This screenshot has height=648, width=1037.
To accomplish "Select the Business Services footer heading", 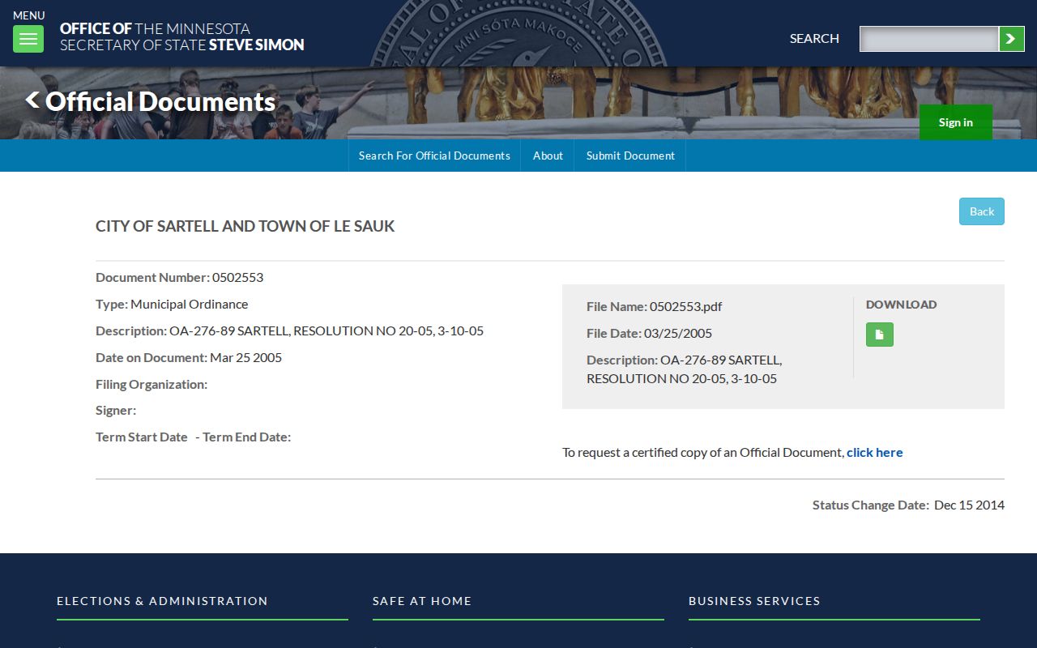I will 754,601.
